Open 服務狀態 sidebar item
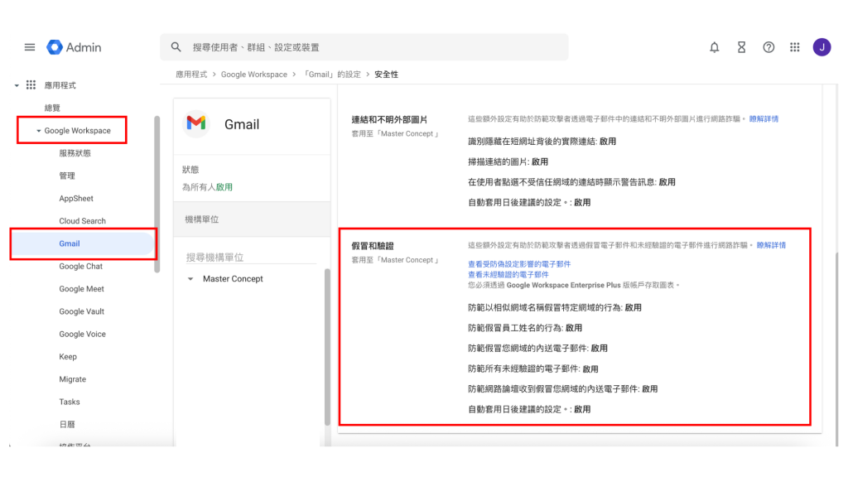The height and width of the screenshot is (477, 848). click(75, 153)
